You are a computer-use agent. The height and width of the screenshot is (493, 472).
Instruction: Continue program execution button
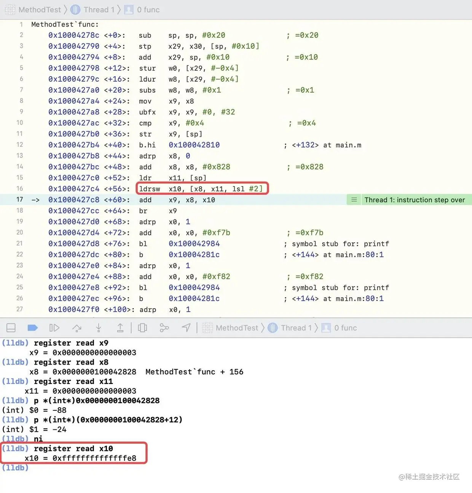[54, 328]
